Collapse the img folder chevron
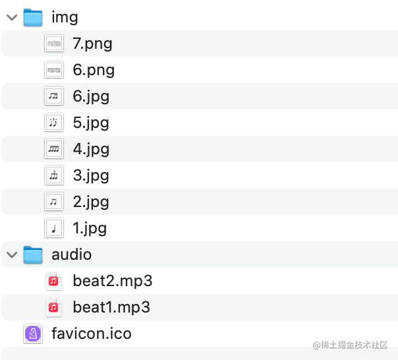Screen dimensions: 398x360 (x=12, y=18)
